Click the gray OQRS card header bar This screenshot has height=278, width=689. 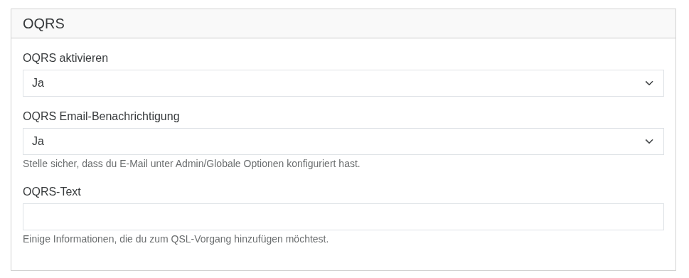pyautogui.click(x=343, y=23)
